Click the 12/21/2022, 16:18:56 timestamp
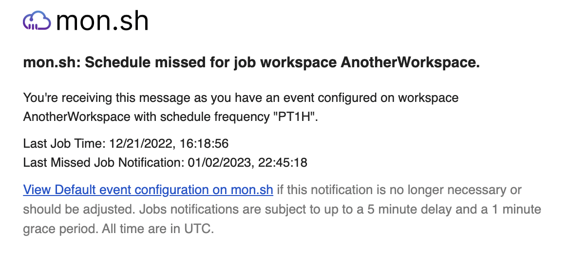 point(169,143)
